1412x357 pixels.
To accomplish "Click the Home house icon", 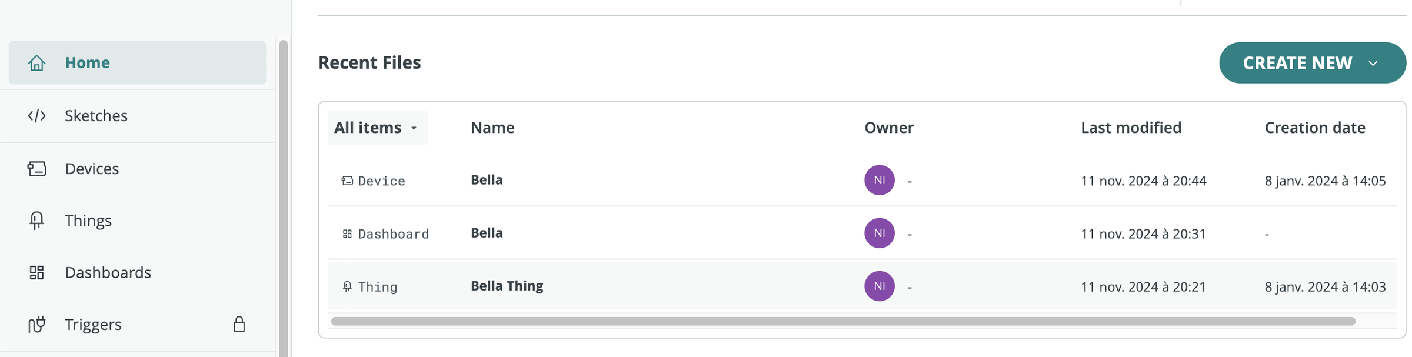I will 36,62.
